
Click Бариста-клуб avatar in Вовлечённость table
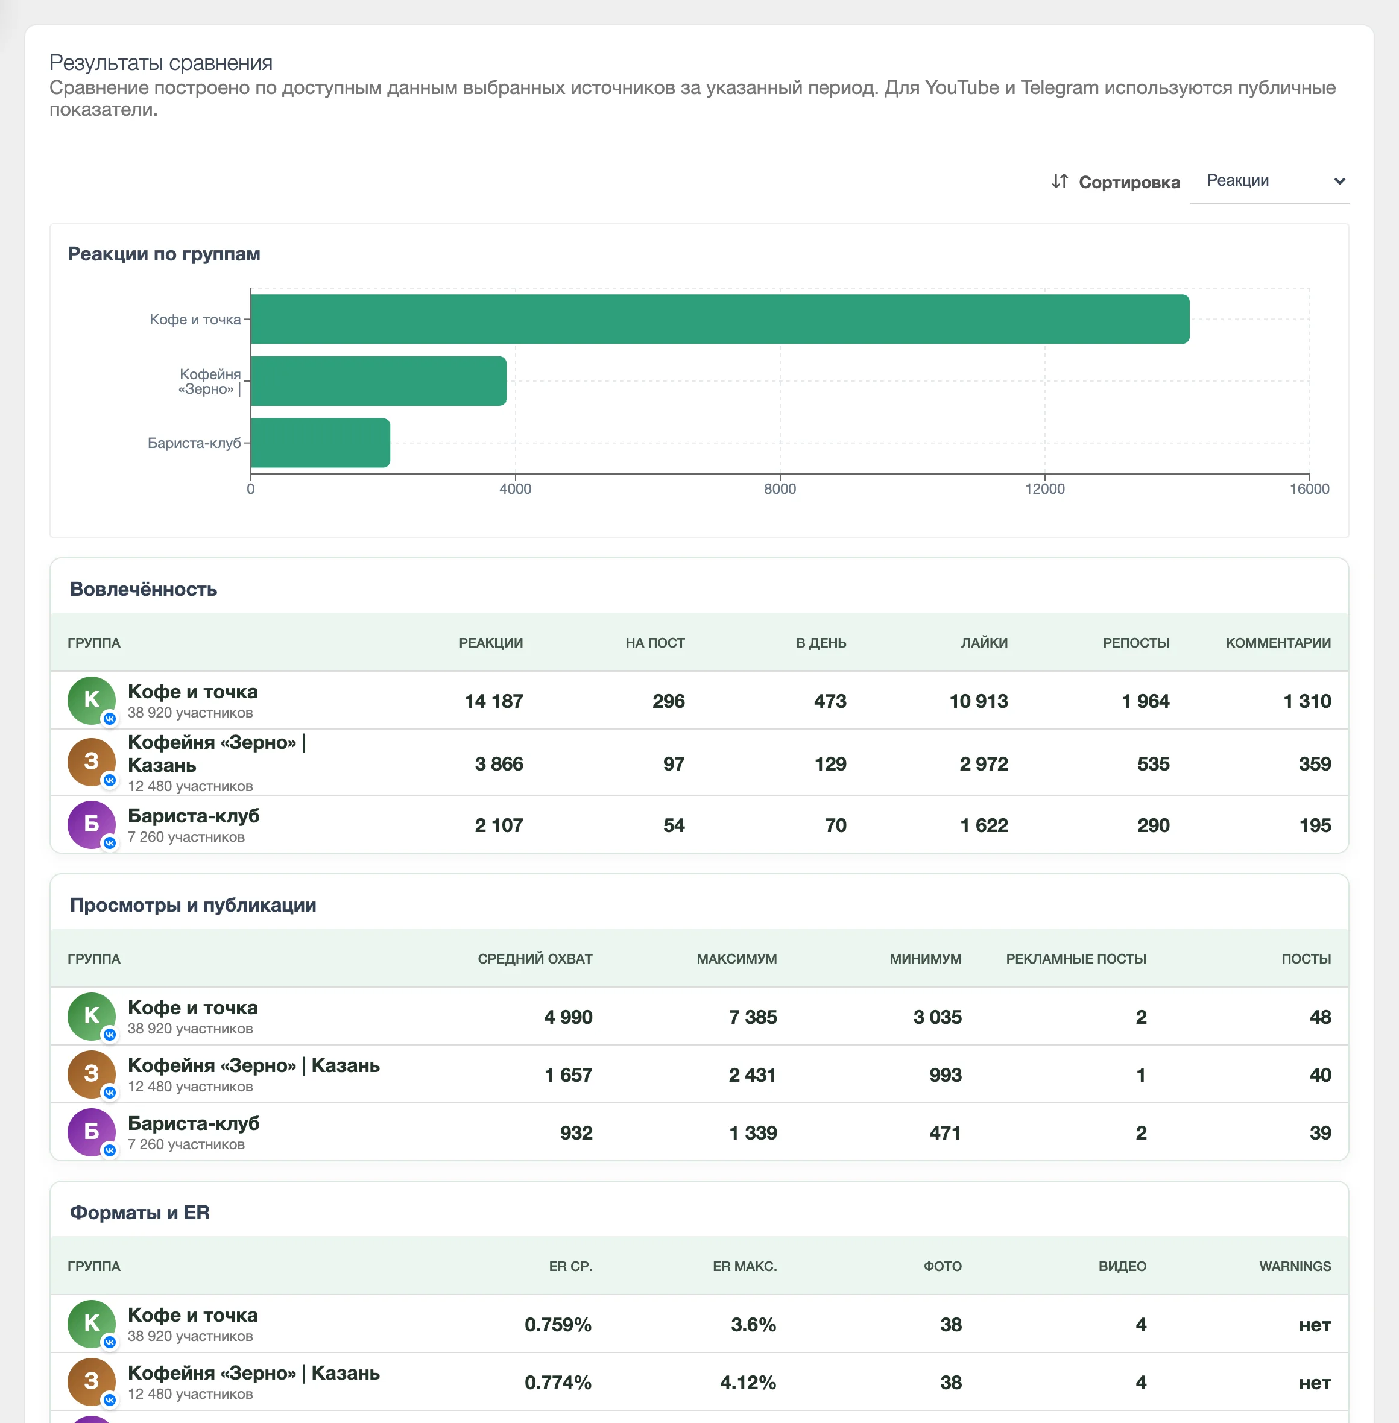[x=92, y=825]
